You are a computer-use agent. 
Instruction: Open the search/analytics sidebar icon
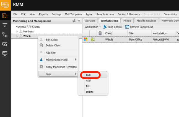click(x=5, y=44)
